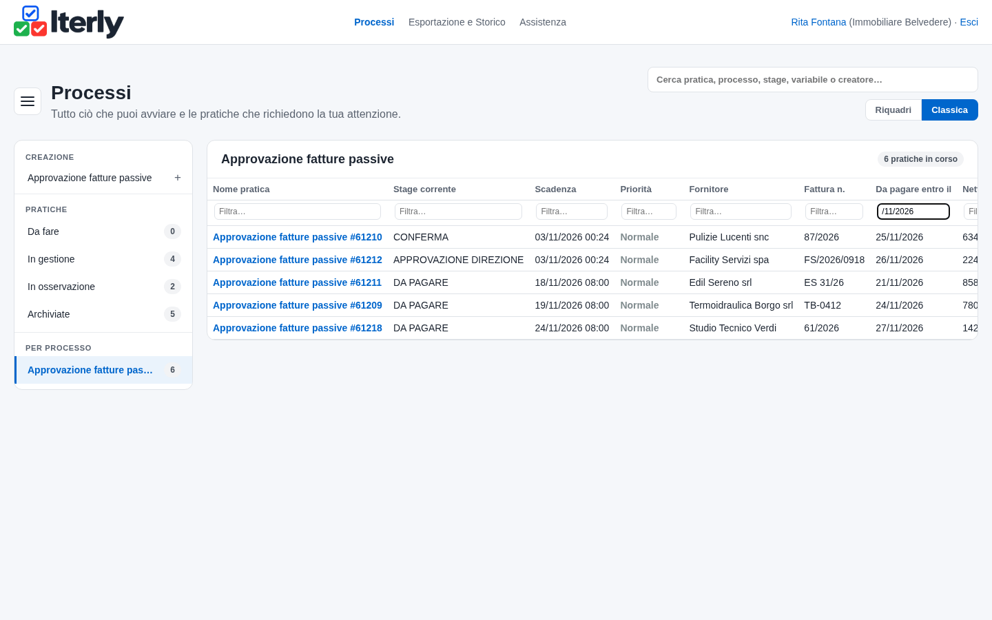Click the Fornitore filter field
This screenshot has width=992, height=620.
click(x=741, y=211)
